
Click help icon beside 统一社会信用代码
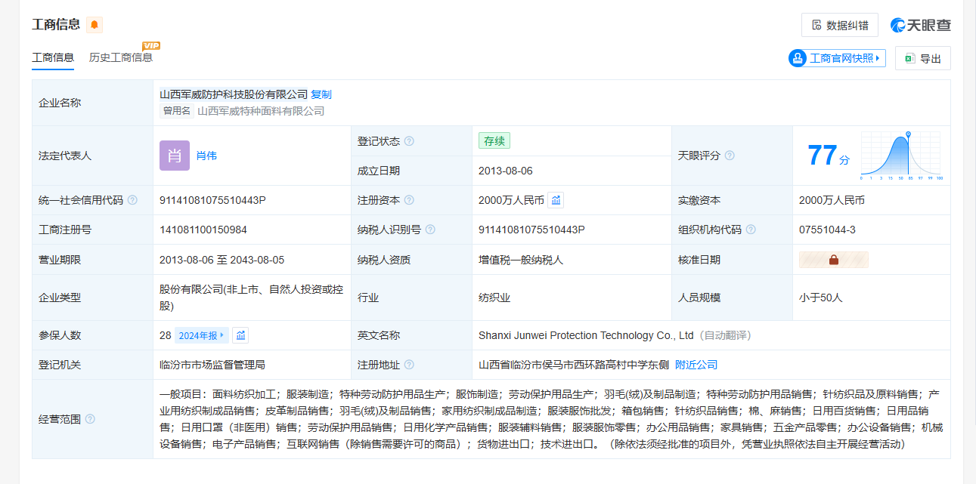pos(133,200)
